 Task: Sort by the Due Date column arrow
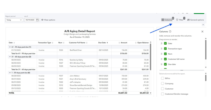pos(107,43)
